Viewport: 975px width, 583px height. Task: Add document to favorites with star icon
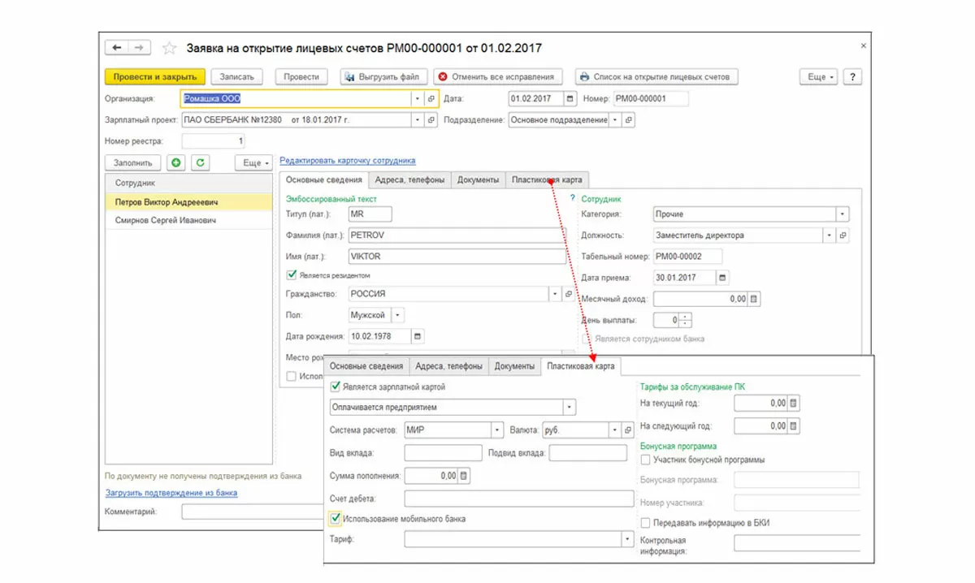[x=169, y=48]
